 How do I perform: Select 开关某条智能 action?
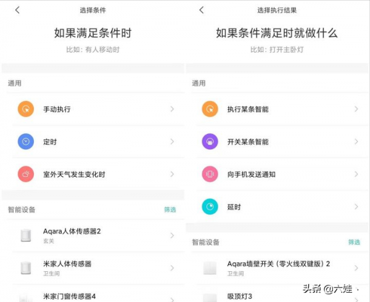tap(282, 142)
